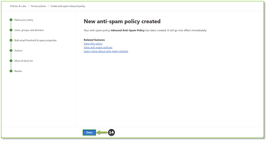This screenshot has height=141, width=267.
Task: Click the green arrow pointing to Done
Action: coord(102,133)
